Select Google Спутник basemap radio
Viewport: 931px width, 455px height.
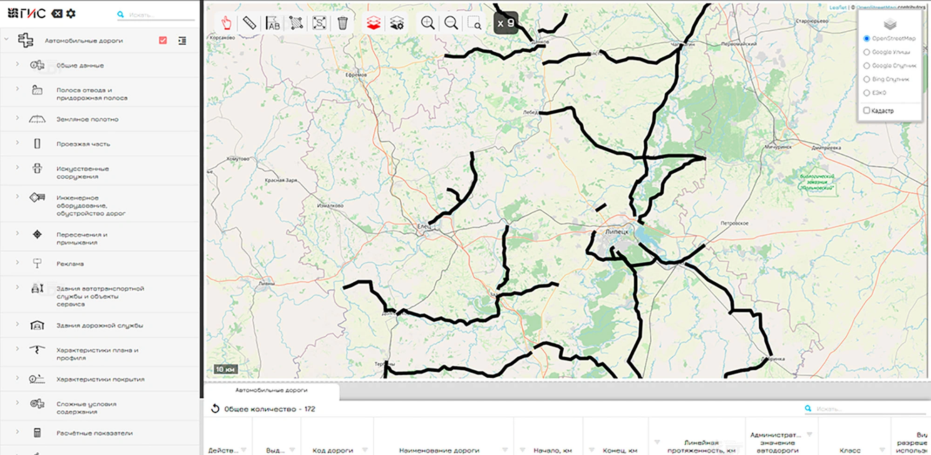coord(866,66)
